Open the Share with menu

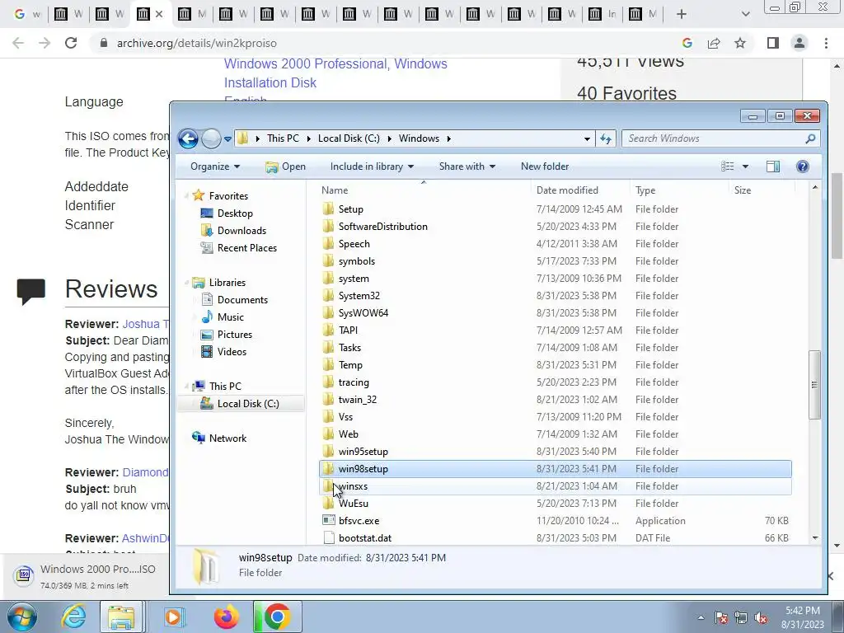pos(467,166)
